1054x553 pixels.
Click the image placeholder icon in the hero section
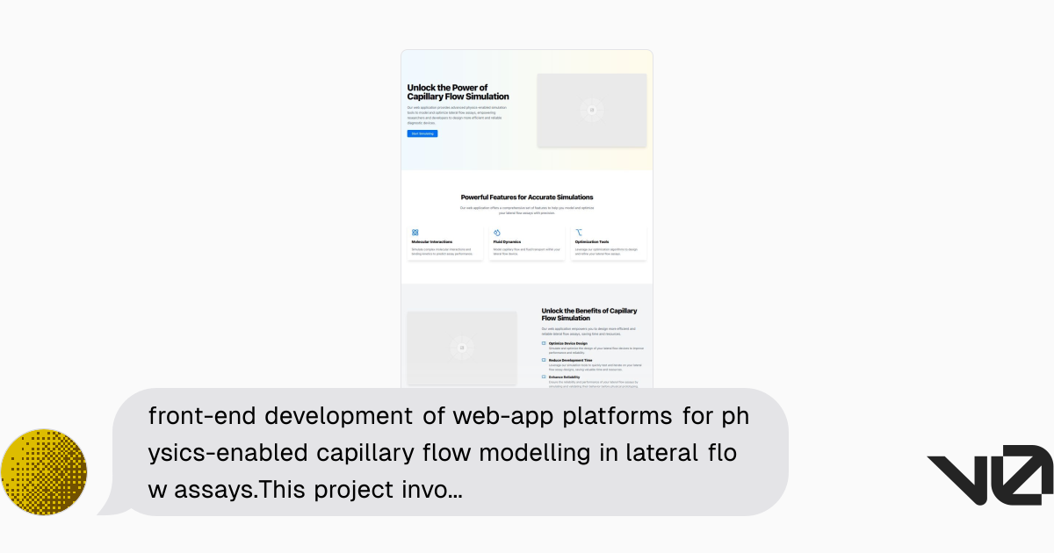pyautogui.click(x=591, y=111)
